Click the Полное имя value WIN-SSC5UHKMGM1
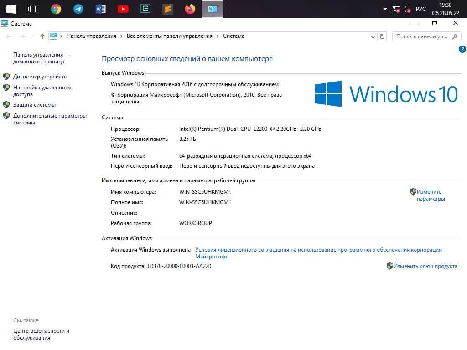This screenshot has width=467, height=350. [x=205, y=202]
